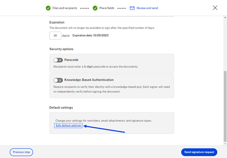
Task: Click the scrollbar up arrow
Action: pyautogui.click(x=225, y=17)
